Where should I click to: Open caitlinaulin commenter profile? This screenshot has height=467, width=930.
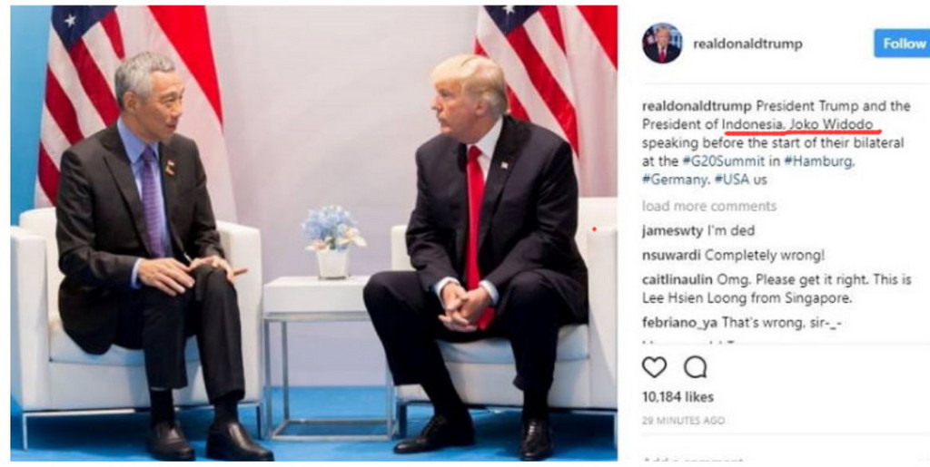point(678,279)
